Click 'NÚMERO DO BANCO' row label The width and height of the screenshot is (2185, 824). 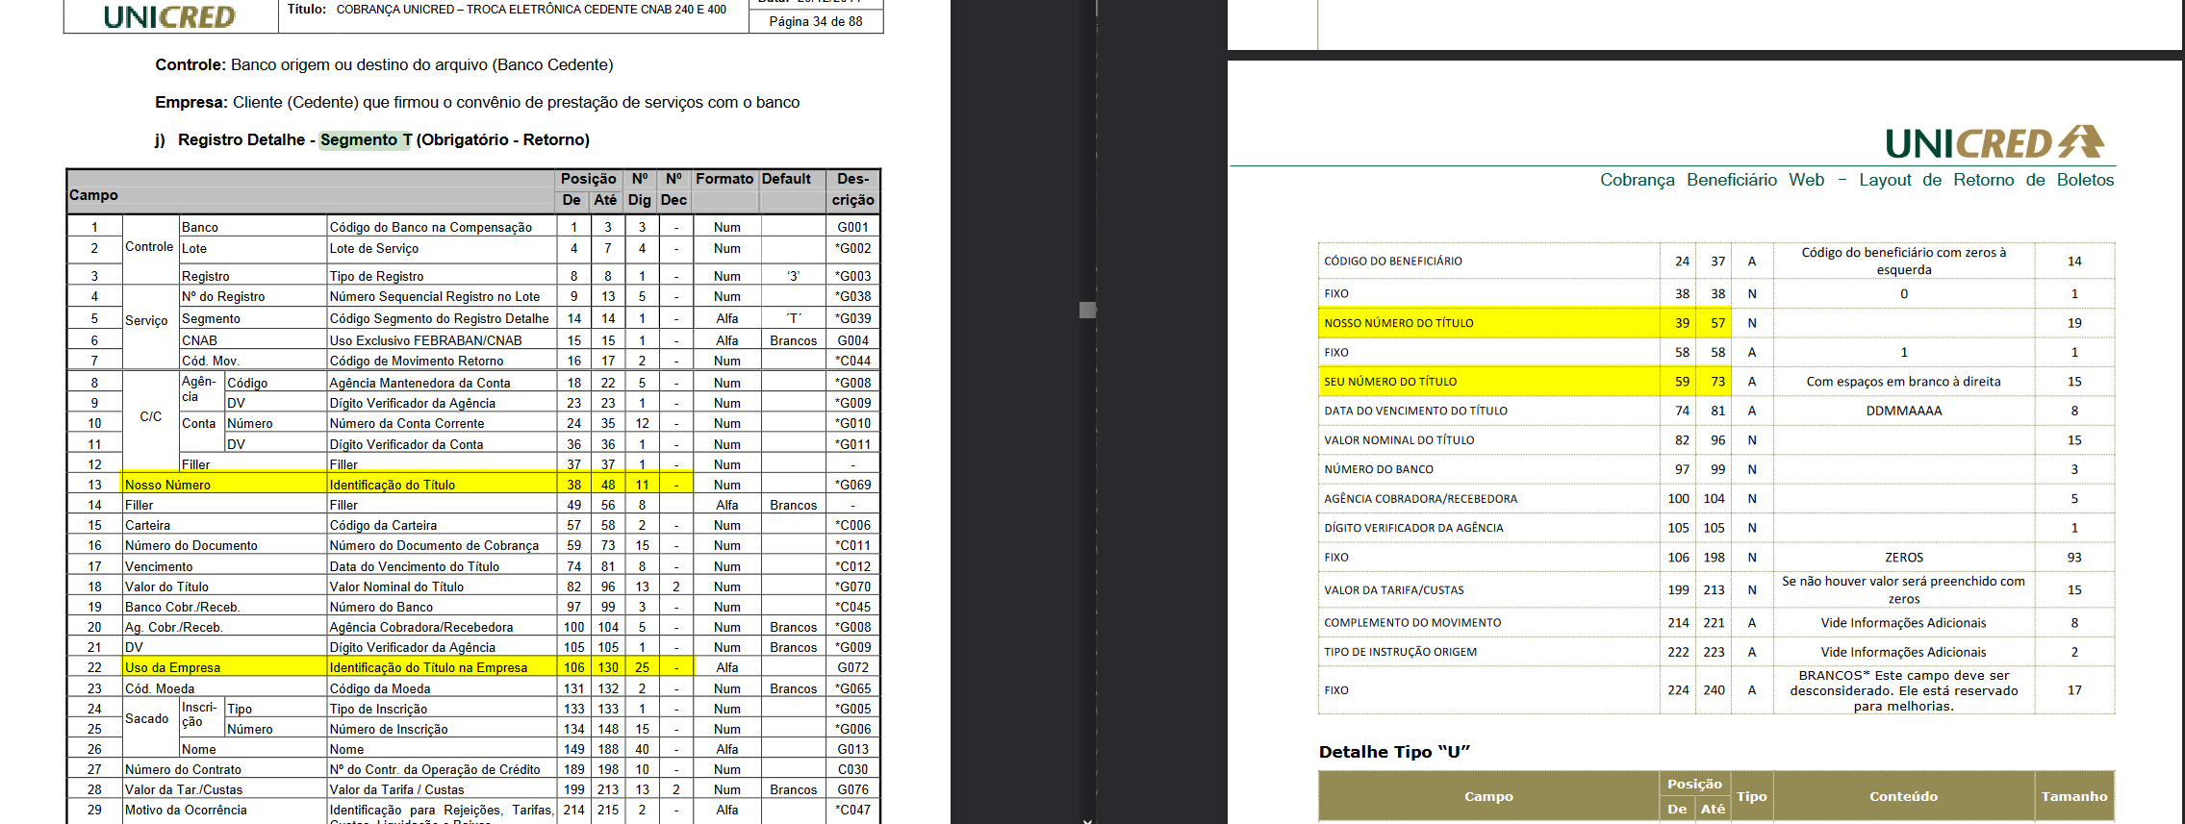point(1378,469)
